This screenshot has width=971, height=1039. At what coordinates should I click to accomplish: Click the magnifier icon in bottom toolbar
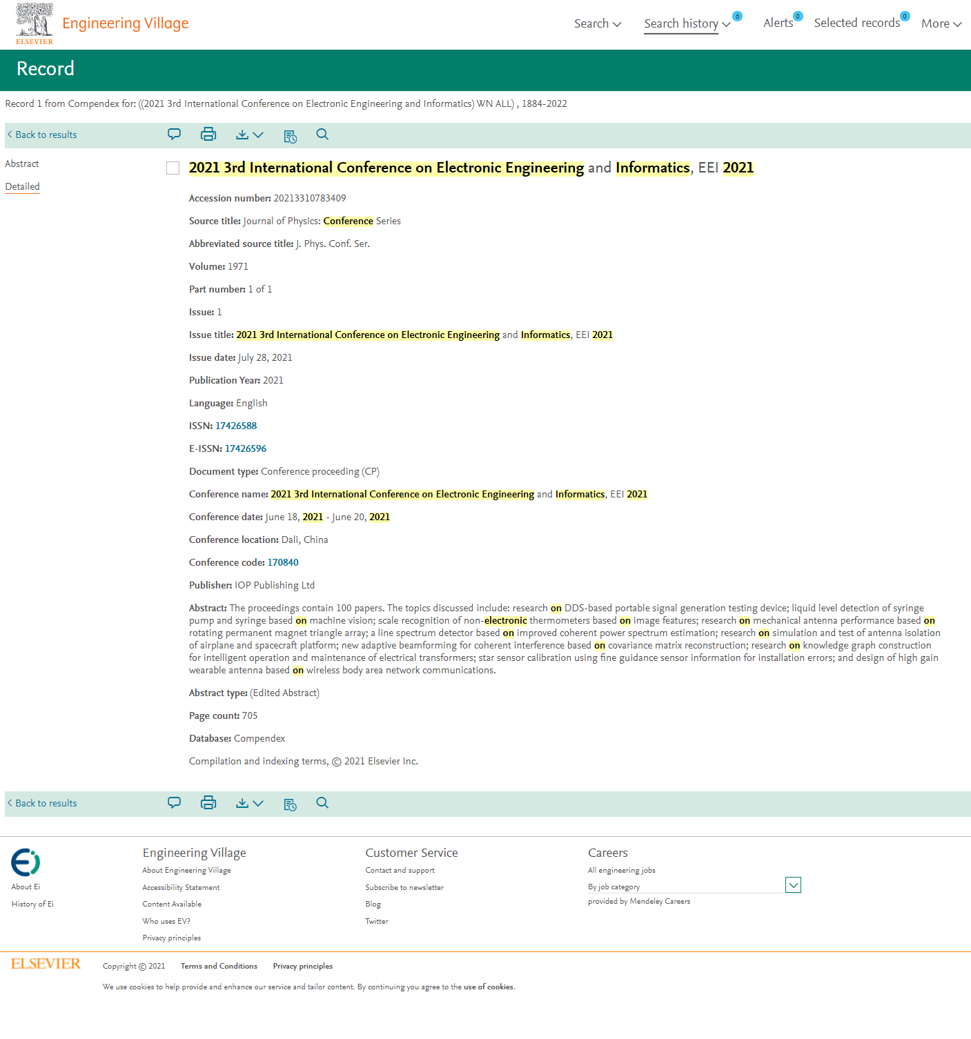pos(322,803)
